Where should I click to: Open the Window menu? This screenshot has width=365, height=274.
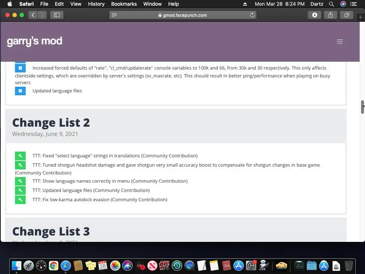click(153, 4)
